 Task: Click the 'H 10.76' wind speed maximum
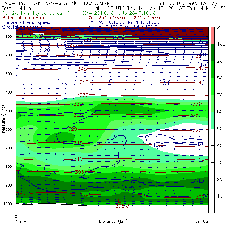[129, 187]
